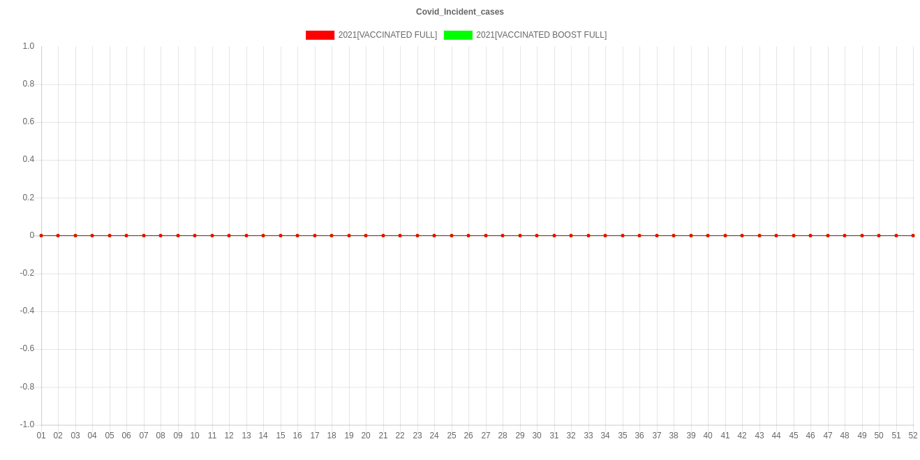Hide the 2021[VACCINATED FULL] series via legend label
The width and height of the screenshot is (920, 460).
(387, 35)
